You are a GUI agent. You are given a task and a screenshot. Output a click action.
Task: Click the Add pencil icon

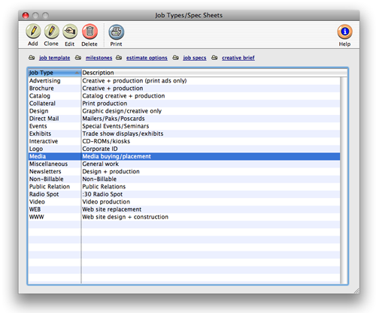[33, 32]
